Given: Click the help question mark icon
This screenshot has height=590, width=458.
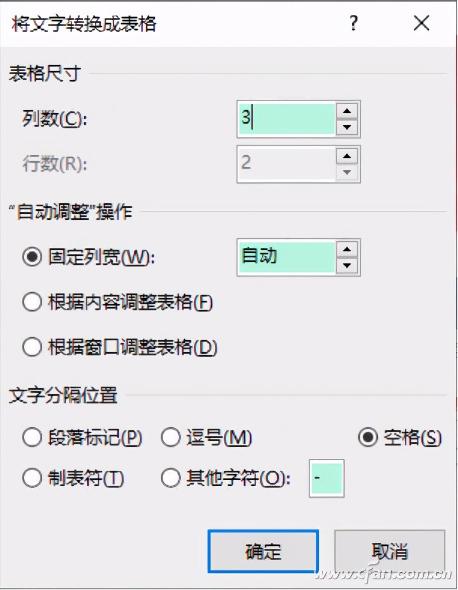Looking at the screenshot, I should [354, 23].
